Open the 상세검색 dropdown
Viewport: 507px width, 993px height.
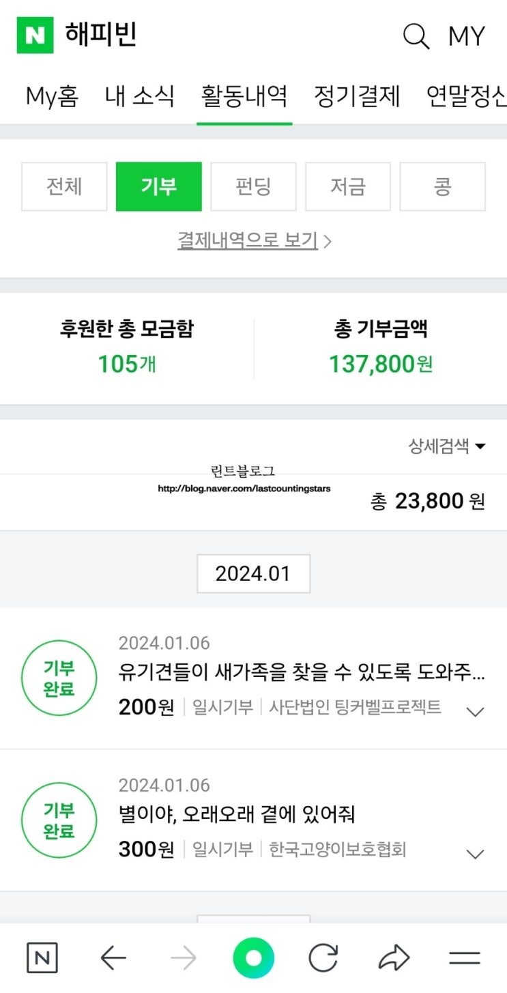point(447,446)
